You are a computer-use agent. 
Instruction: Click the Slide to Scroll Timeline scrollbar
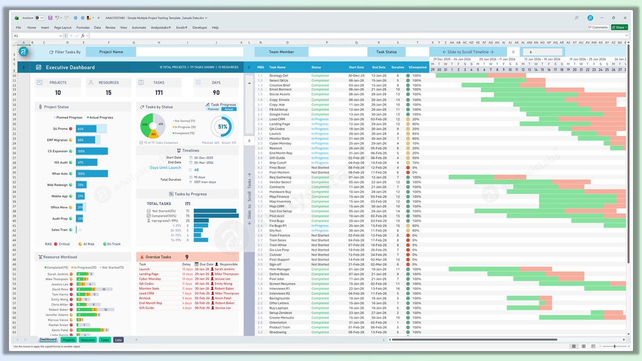tap(542, 52)
